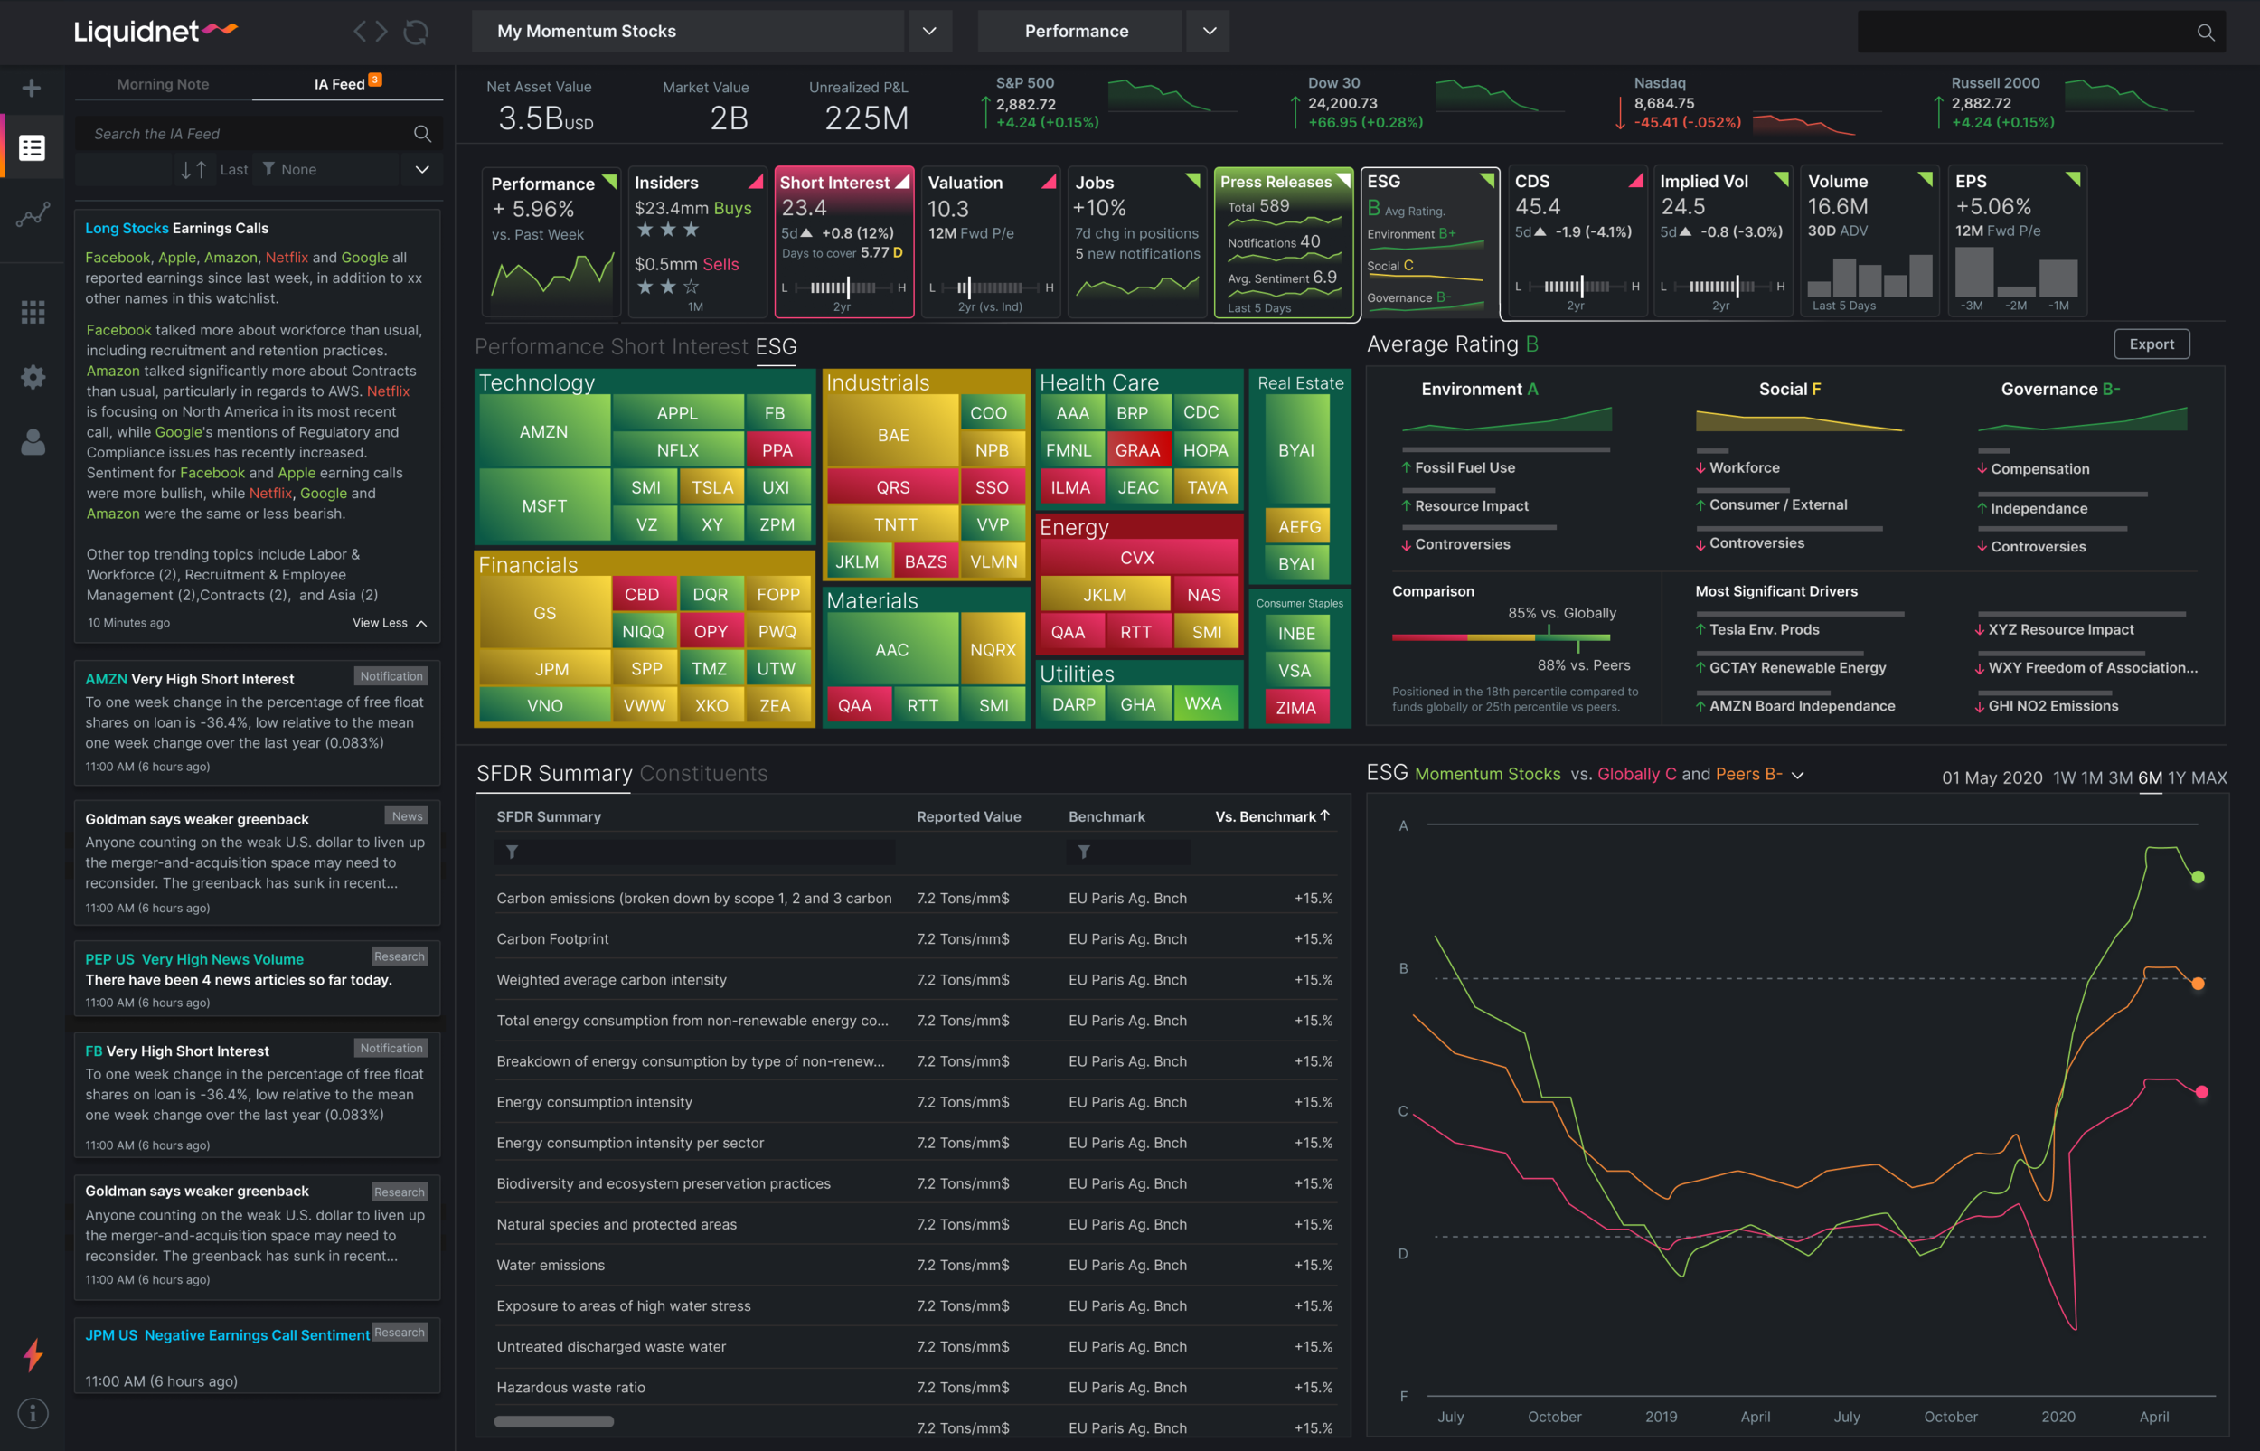2260x1451 pixels.
Task: Click the Carbon Footprint table row
Action: coord(914,938)
